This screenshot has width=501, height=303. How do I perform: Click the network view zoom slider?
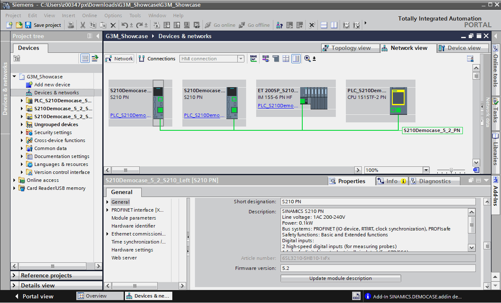point(451,170)
